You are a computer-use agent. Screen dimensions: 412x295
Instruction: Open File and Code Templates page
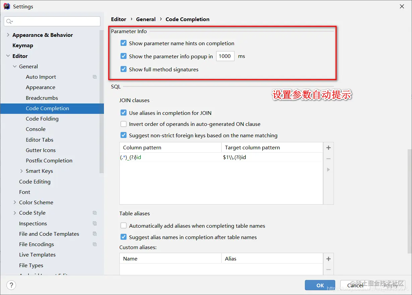[49, 234]
